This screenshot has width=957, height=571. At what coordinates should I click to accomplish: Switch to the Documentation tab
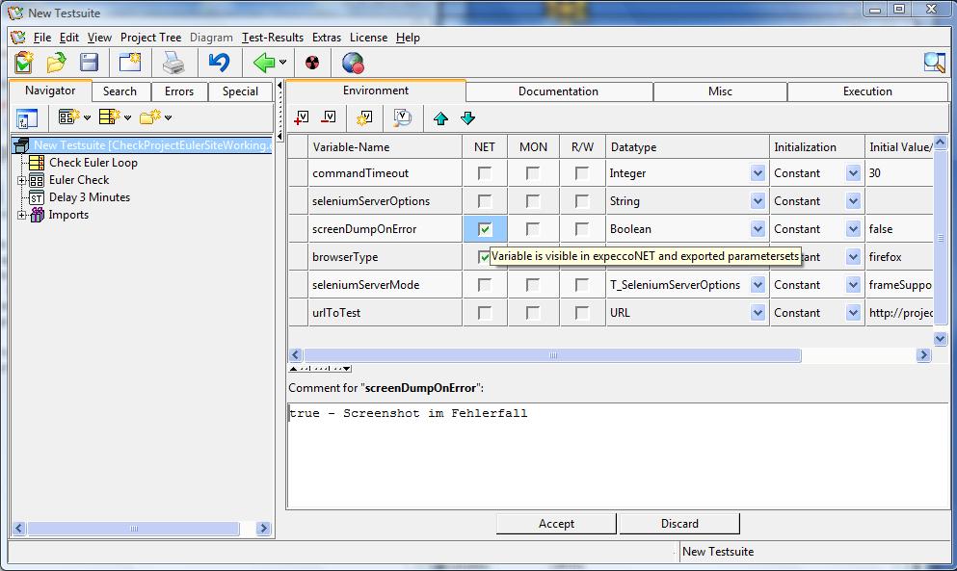click(x=558, y=91)
